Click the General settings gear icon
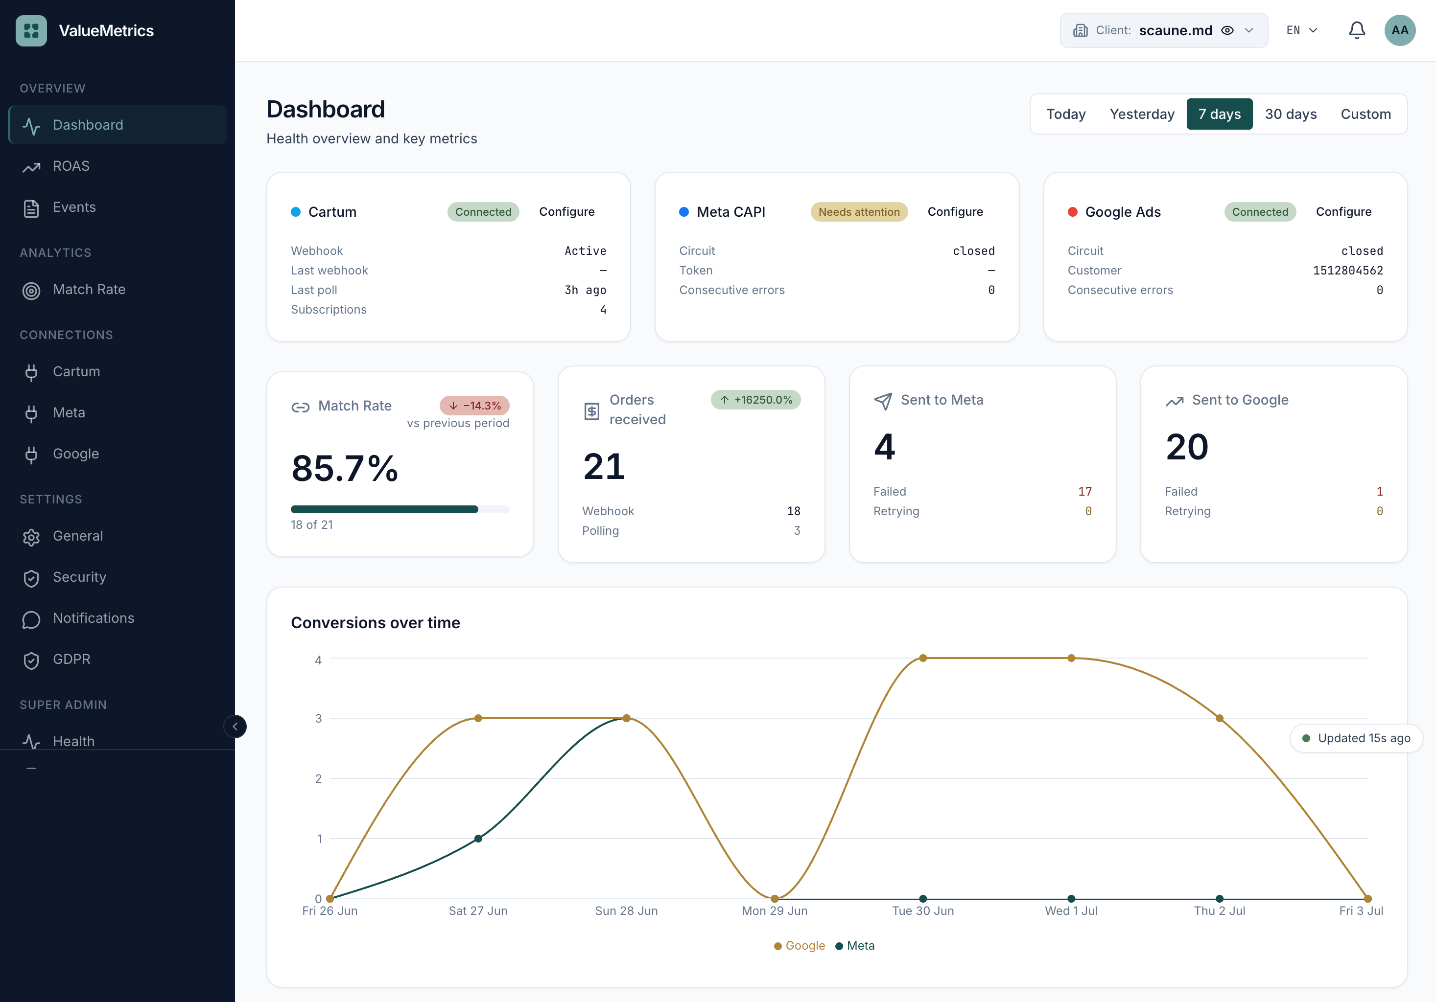 click(x=31, y=537)
